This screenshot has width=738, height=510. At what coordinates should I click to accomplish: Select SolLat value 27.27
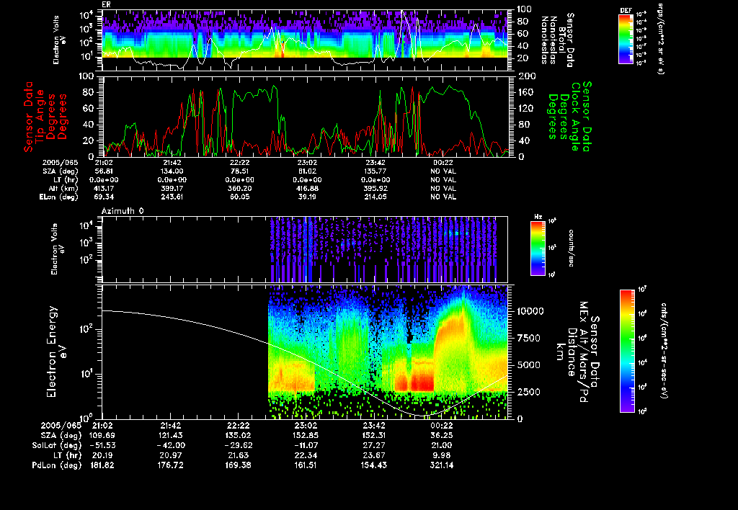[x=374, y=446]
